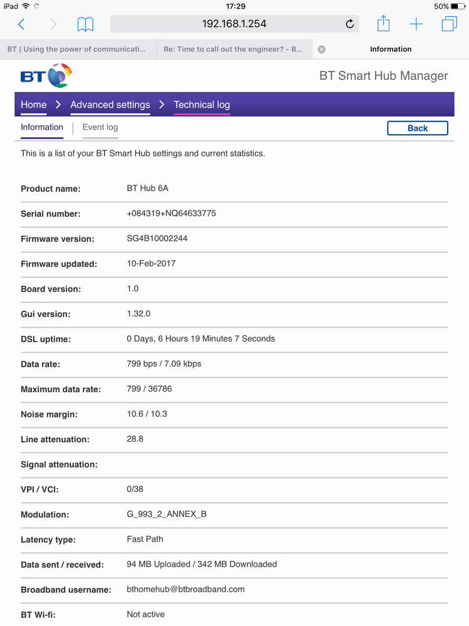Click the Modulation label

tap(44, 514)
